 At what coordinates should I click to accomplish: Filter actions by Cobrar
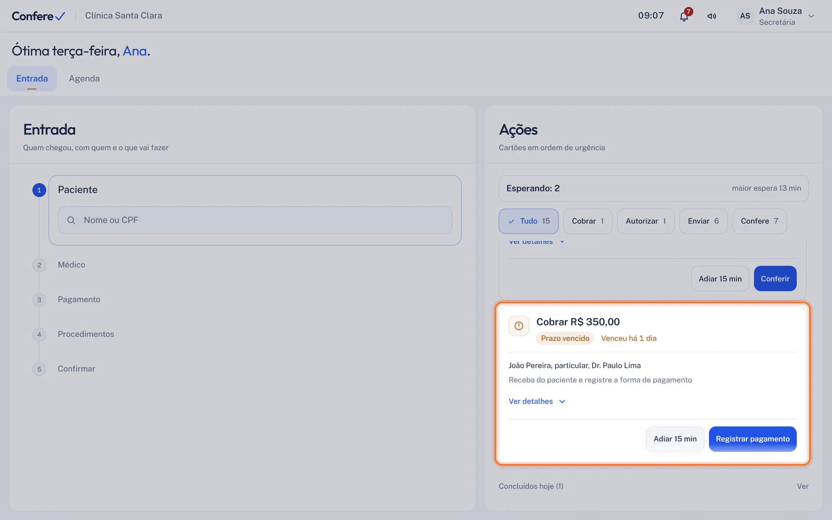click(588, 221)
